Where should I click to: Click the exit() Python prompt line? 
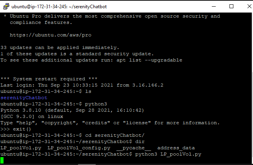[16, 129]
